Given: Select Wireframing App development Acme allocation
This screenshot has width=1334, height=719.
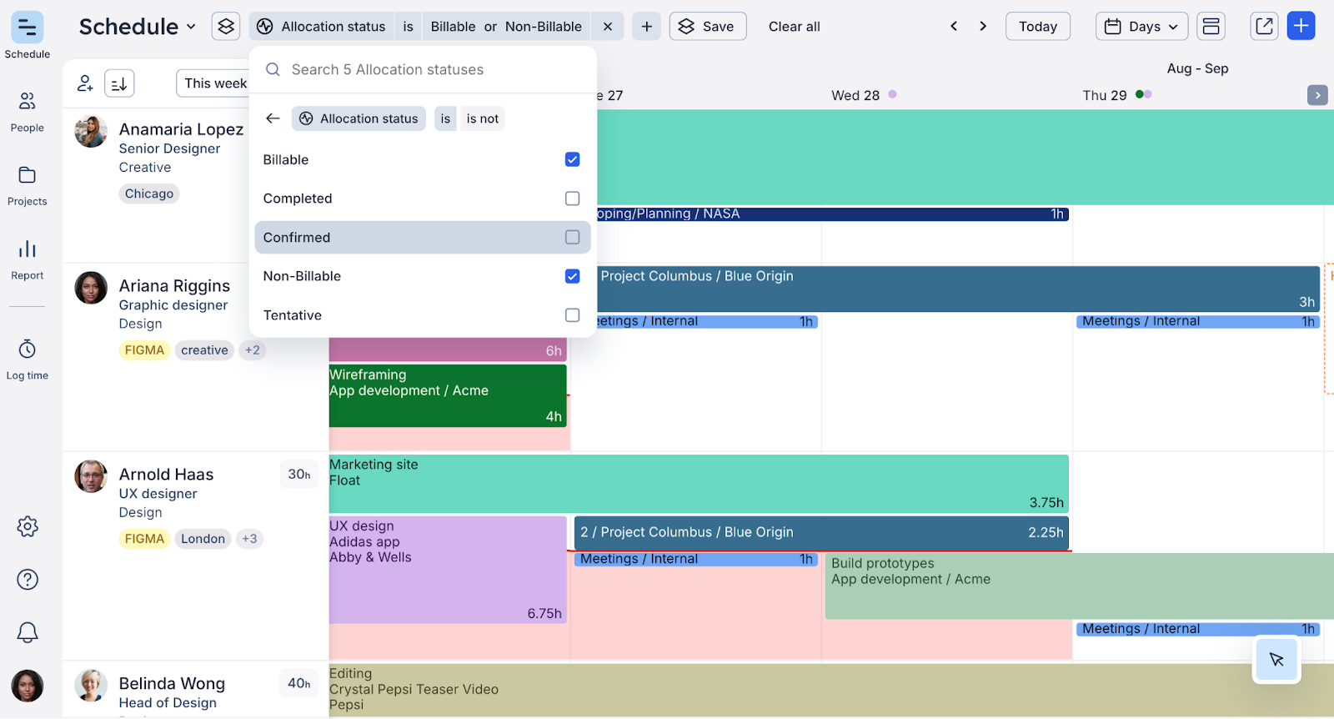Looking at the screenshot, I should tap(448, 396).
